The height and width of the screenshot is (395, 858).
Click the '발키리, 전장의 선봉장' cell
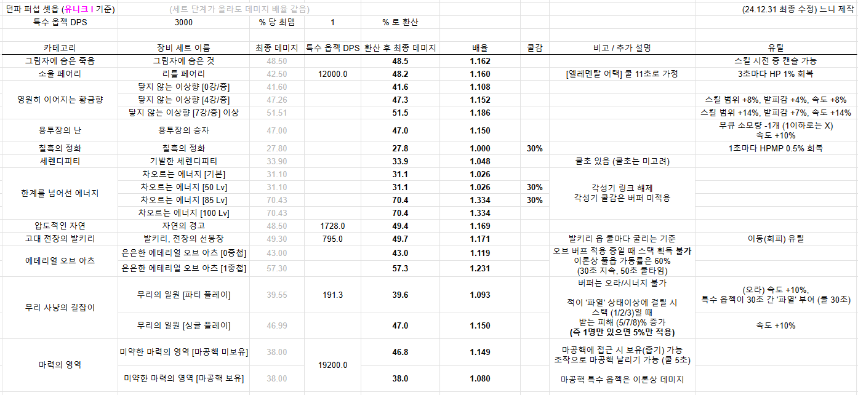pos(183,239)
